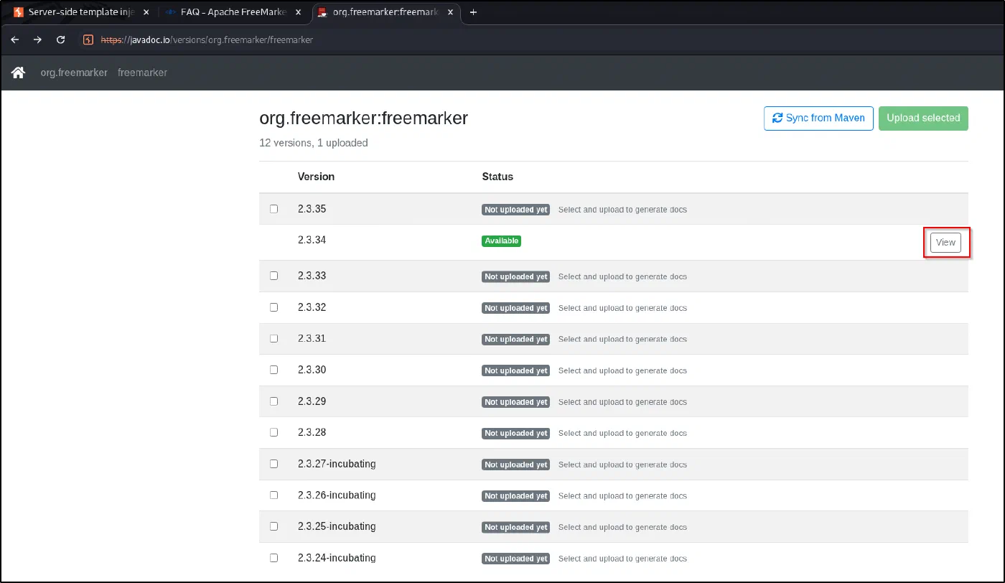This screenshot has width=1005, height=583.
Task: Close the org.freemarker:freemarker tab
Action: pos(451,12)
